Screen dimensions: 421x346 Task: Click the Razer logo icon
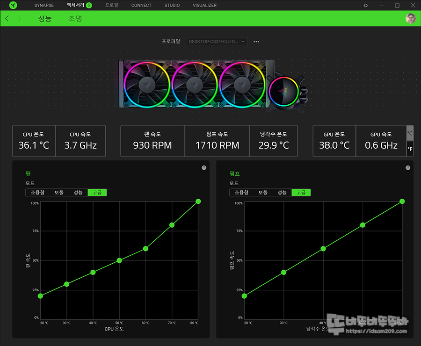click(x=13, y=5)
